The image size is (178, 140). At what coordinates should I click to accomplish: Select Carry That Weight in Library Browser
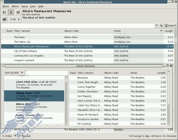(x=118, y=82)
